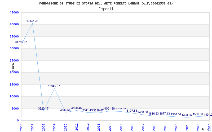Click the y-axis value 20000
The height and width of the screenshot is (132, 212).
tap(14, 72)
